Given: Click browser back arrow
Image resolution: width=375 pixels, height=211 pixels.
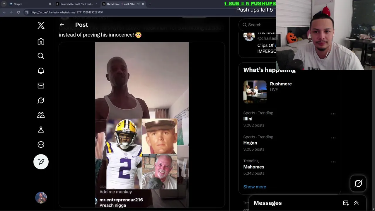Looking at the screenshot, I should click(x=4, y=12).
